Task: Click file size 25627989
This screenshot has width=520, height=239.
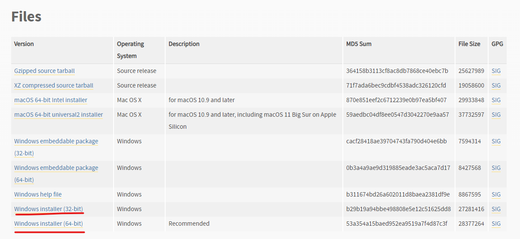Action: coord(471,71)
